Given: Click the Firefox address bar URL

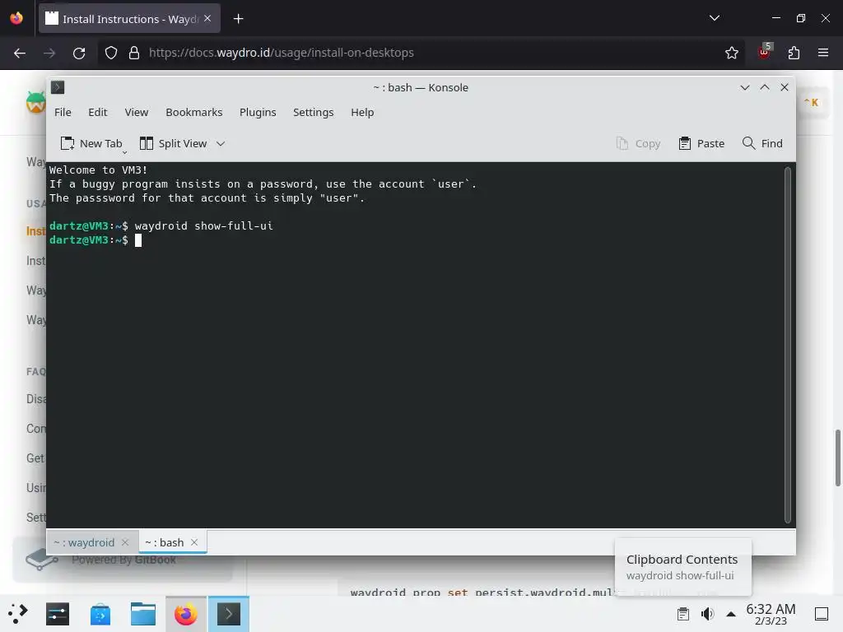Looking at the screenshot, I should tap(282, 53).
